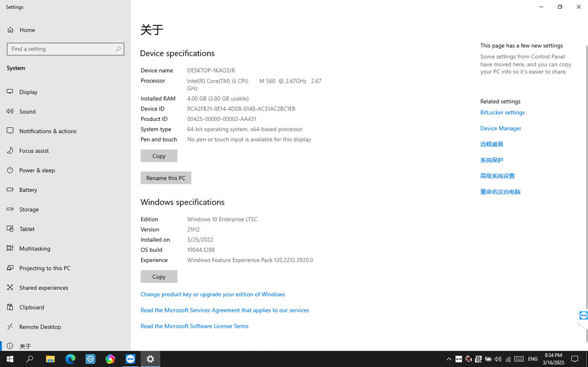The image size is (588, 367).
Task: Open the BitLocker settings link
Action: point(502,113)
